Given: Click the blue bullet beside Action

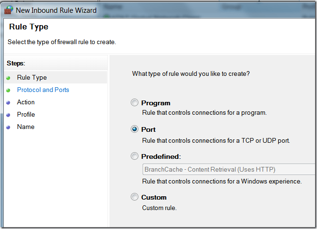Looking at the screenshot, I should click(x=8, y=102).
